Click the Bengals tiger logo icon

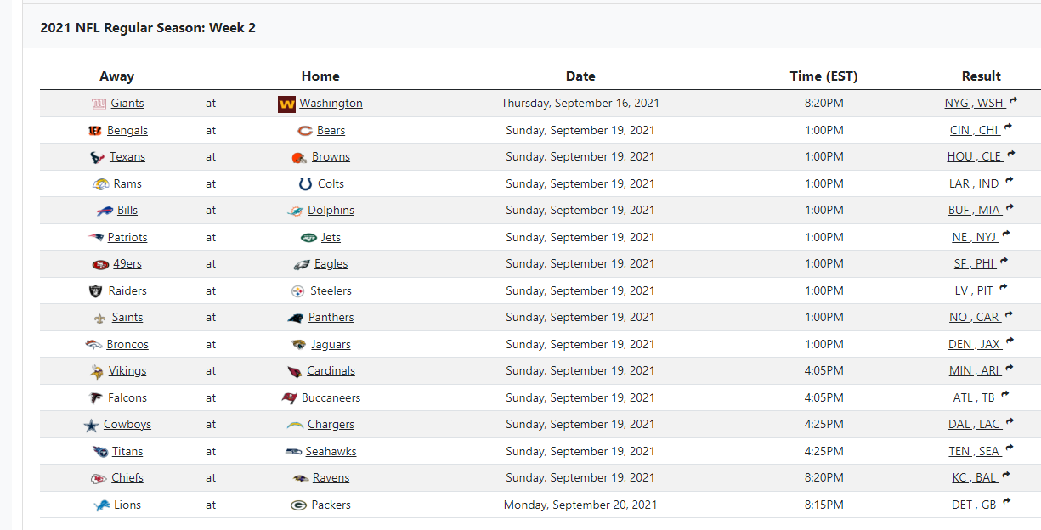(x=95, y=131)
